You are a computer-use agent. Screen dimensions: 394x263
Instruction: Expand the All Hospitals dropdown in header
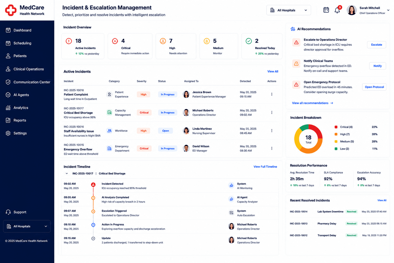click(289, 10)
